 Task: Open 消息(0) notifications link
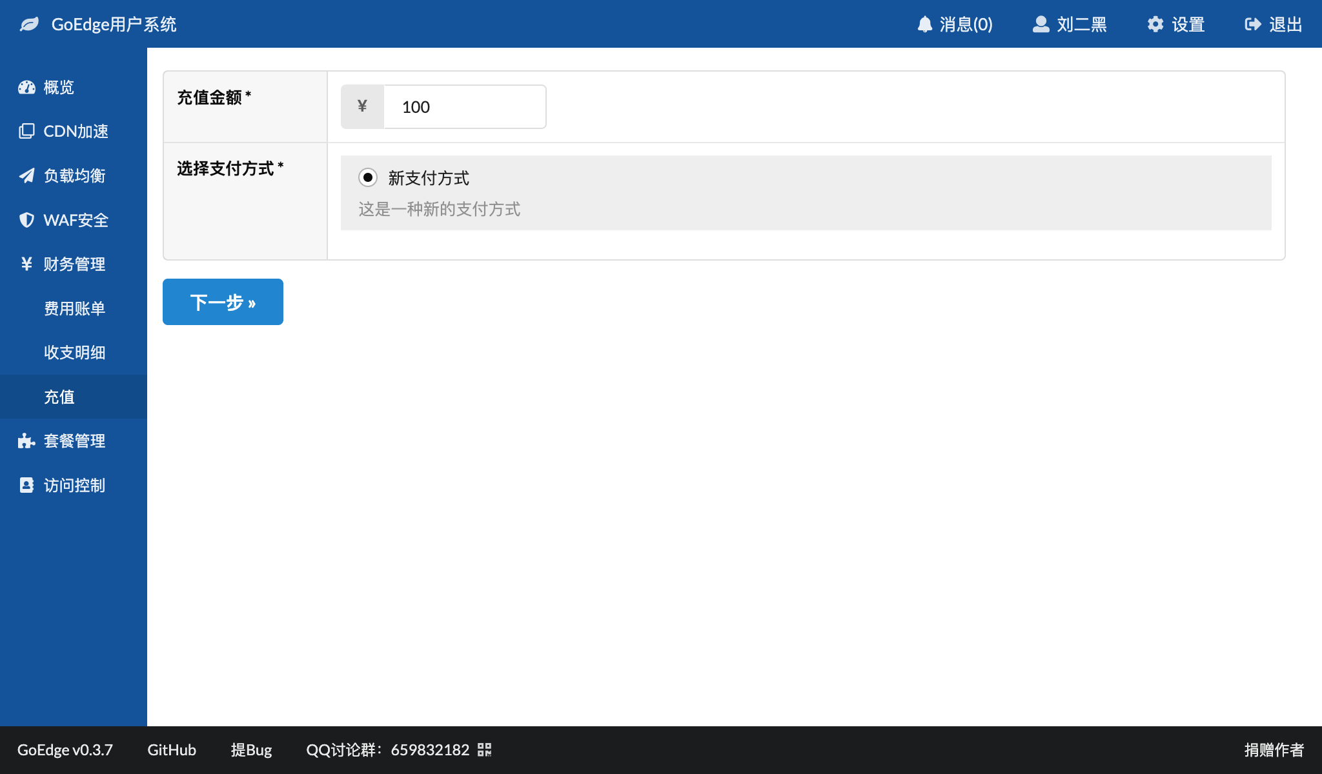point(955,25)
